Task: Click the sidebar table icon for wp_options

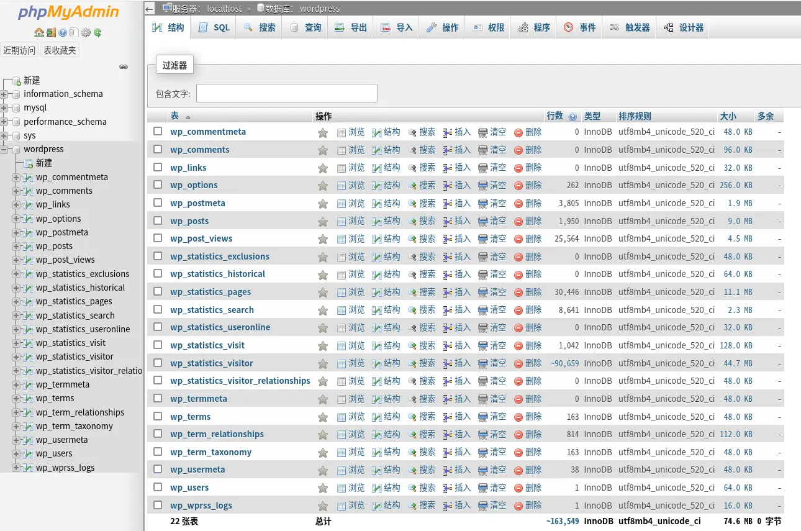Action: pos(27,219)
